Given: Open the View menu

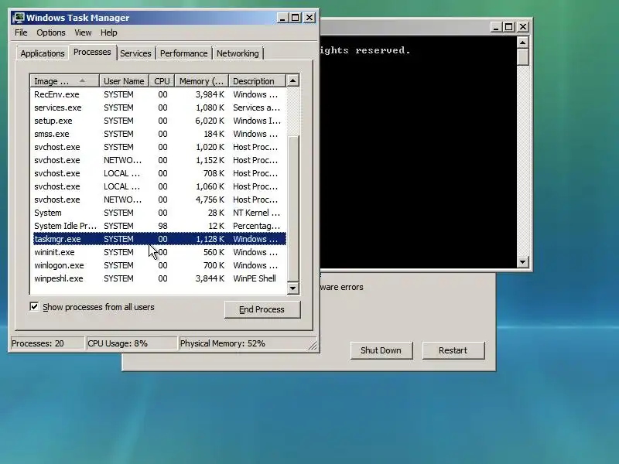Looking at the screenshot, I should pos(83,32).
